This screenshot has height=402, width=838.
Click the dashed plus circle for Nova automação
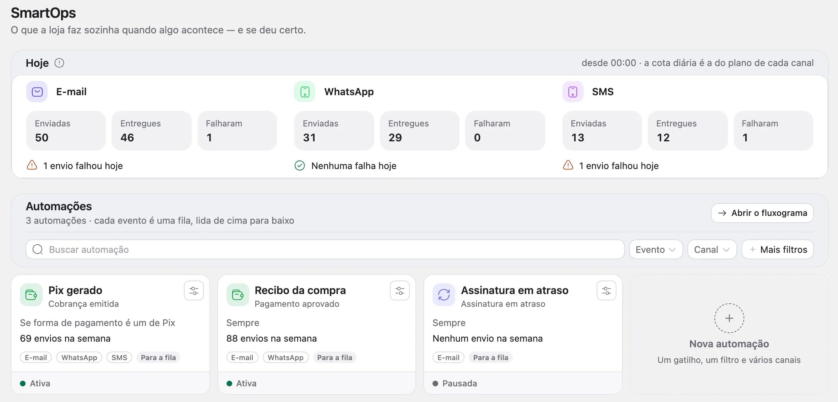(729, 318)
